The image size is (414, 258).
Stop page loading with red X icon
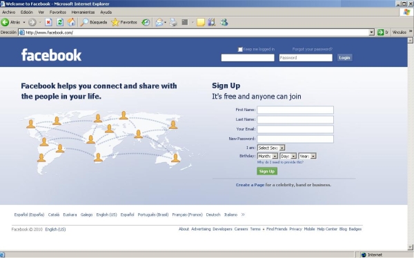pyautogui.click(x=48, y=23)
